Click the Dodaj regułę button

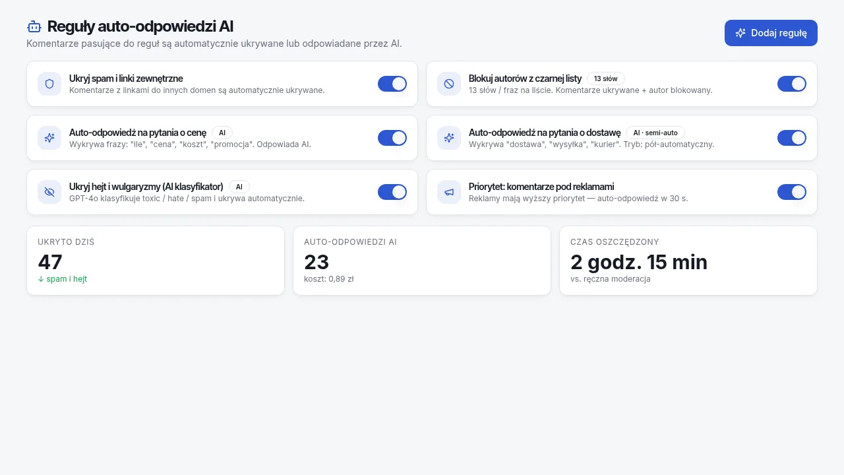771,33
